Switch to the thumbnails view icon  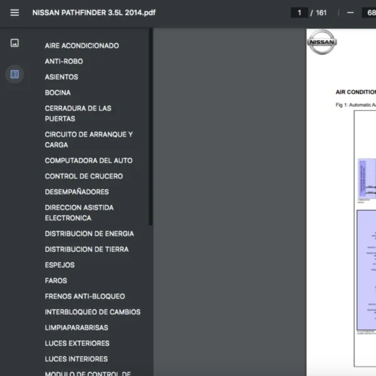(x=14, y=43)
